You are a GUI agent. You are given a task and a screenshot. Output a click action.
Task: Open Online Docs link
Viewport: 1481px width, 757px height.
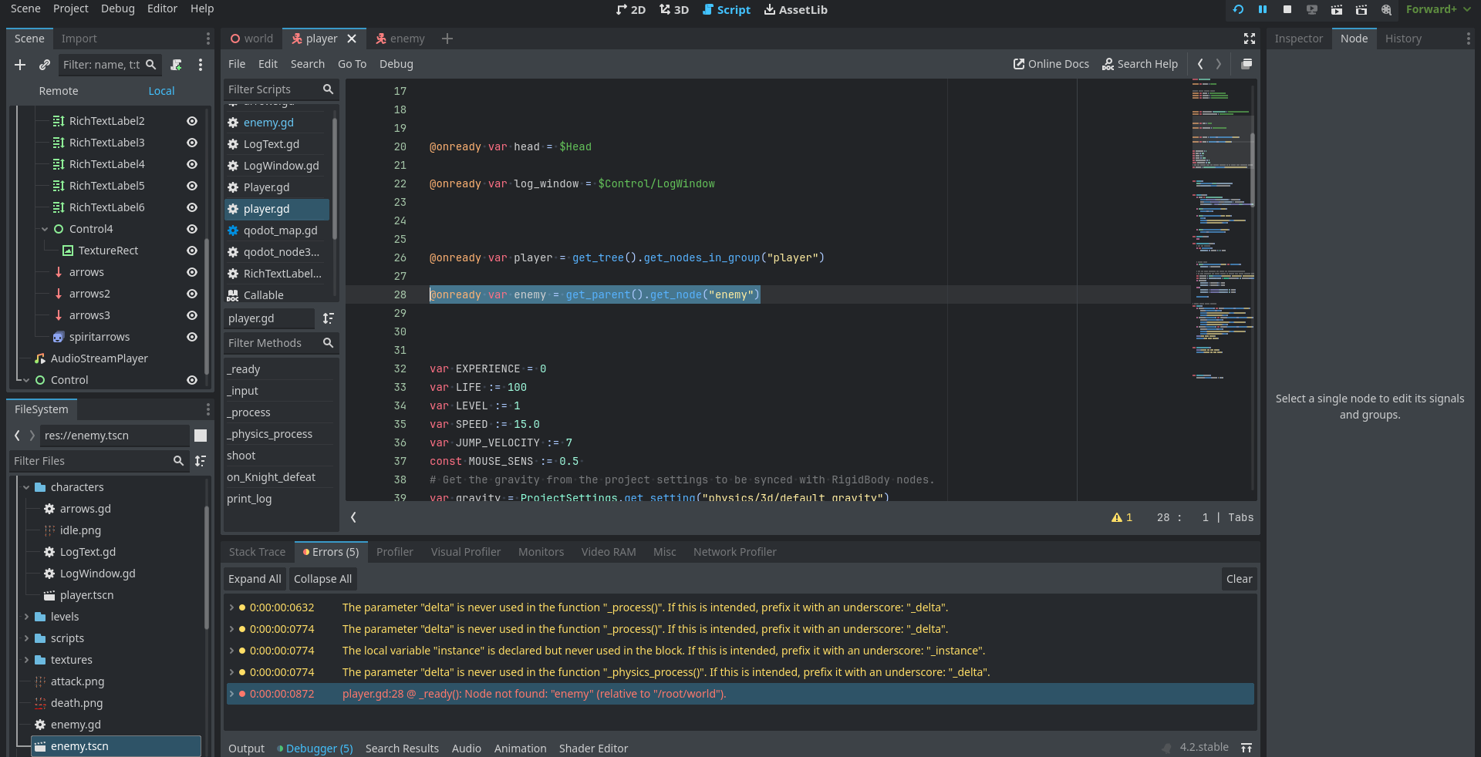pos(1051,64)
